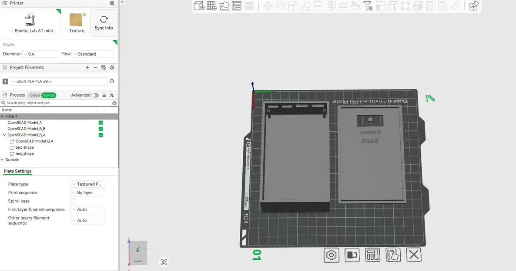This screenshot has height=271, width=516.
Task: Open the Assembly view puzzle icon
Action: [474, 6]
